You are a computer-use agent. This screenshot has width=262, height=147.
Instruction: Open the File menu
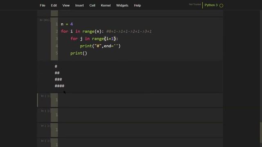[x=43, y=5]
